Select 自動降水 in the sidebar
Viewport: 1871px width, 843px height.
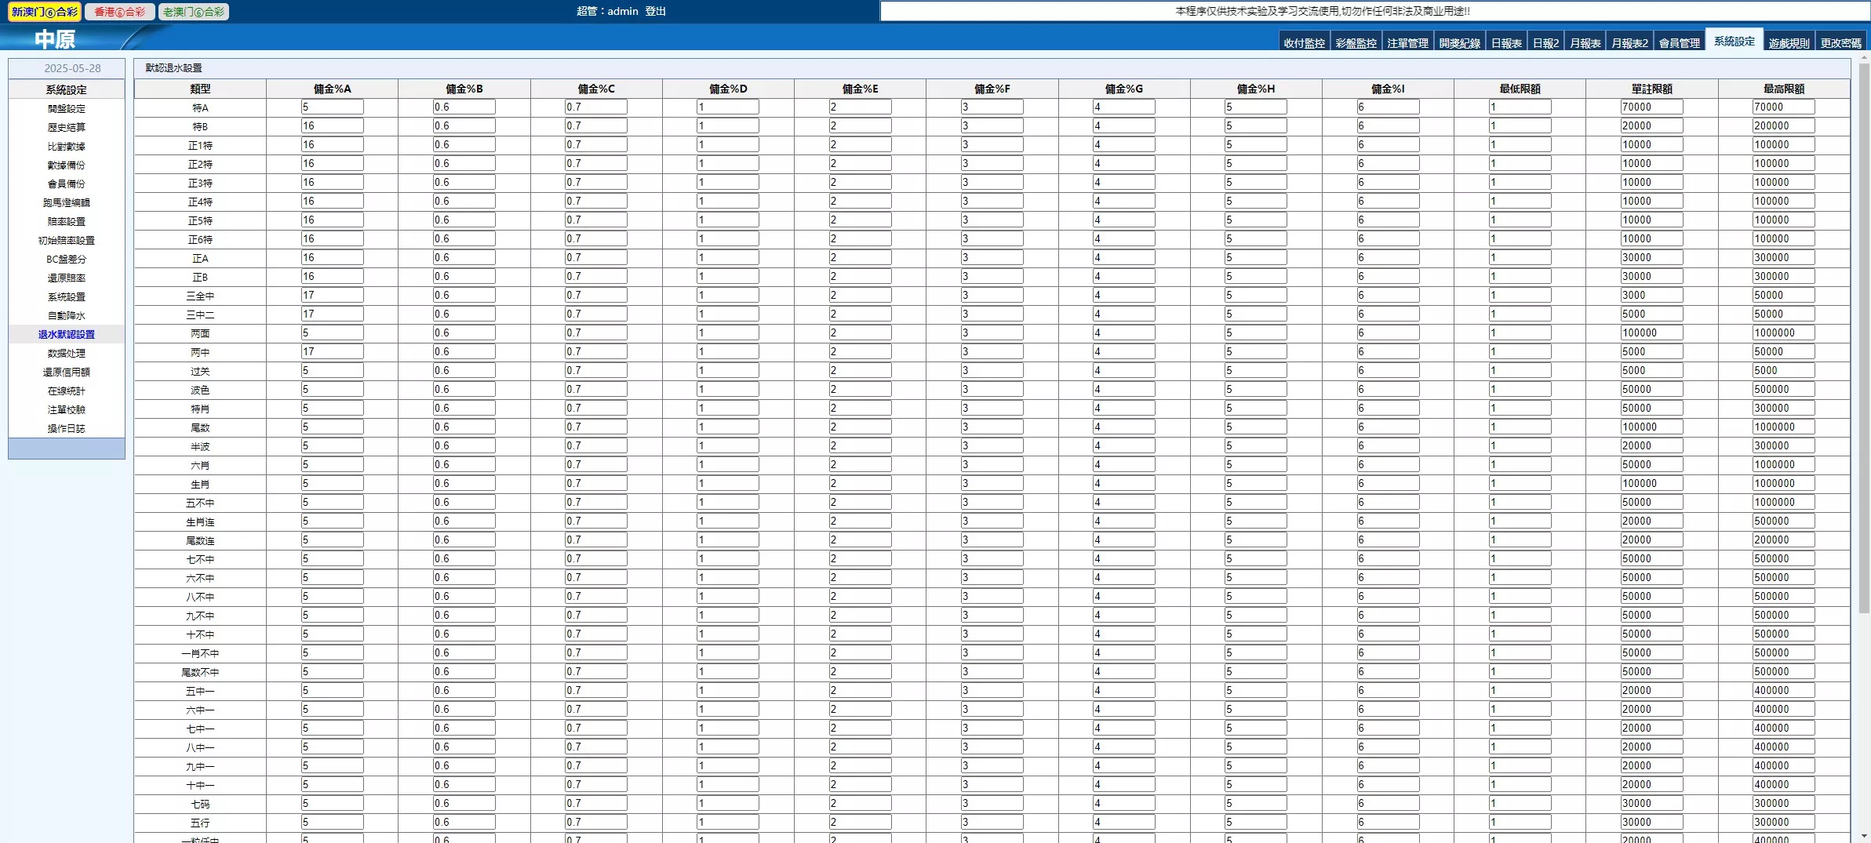67,316
